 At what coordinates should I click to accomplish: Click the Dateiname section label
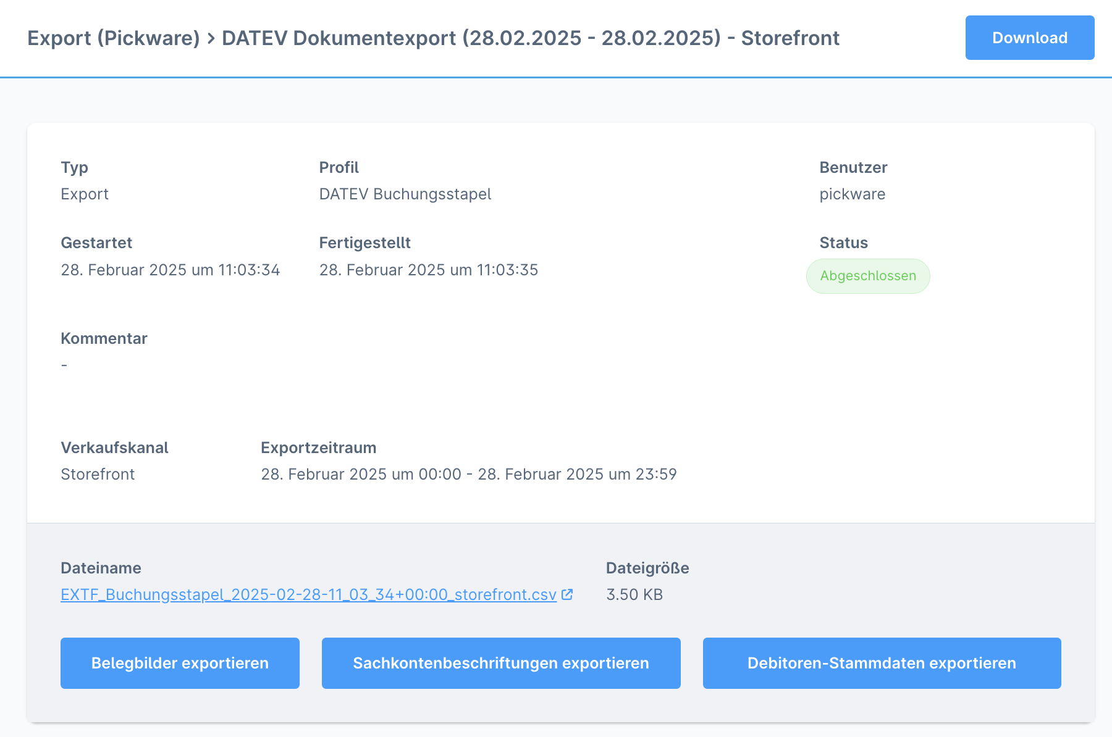pos(101,568)
